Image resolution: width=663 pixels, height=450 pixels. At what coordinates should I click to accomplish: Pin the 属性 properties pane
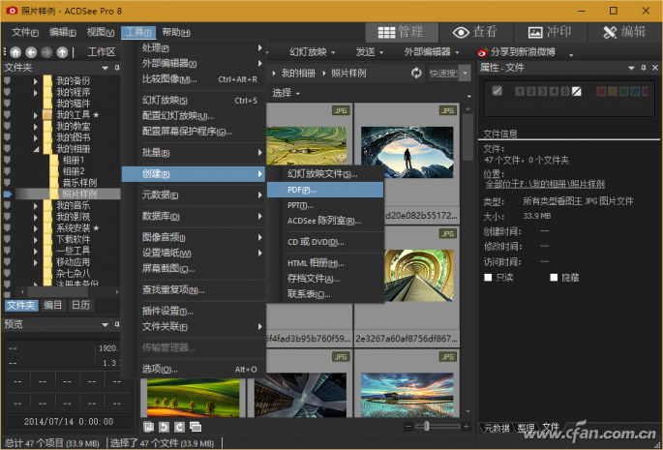[643, 68]
